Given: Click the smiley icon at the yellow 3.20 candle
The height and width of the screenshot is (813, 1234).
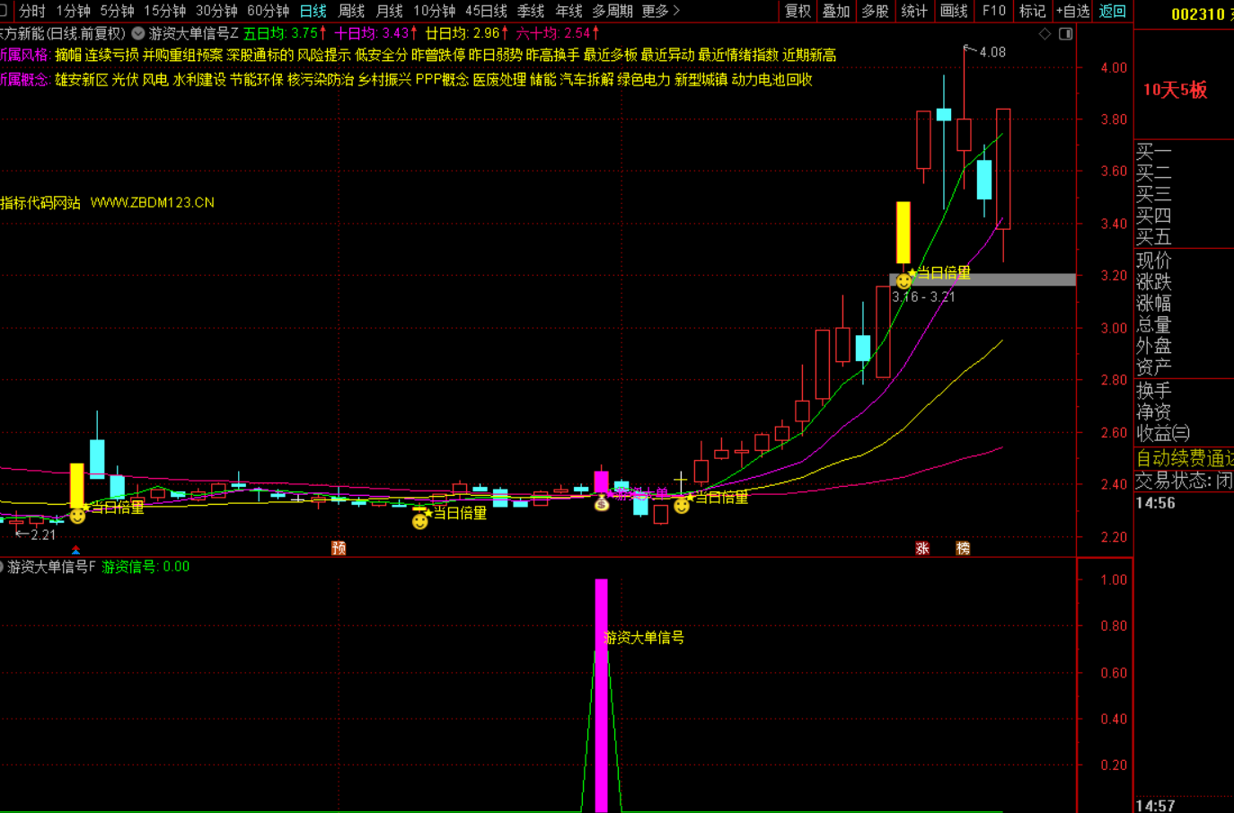Looking at the screenshot, I should pyautogui.click(x=903, y=281).
